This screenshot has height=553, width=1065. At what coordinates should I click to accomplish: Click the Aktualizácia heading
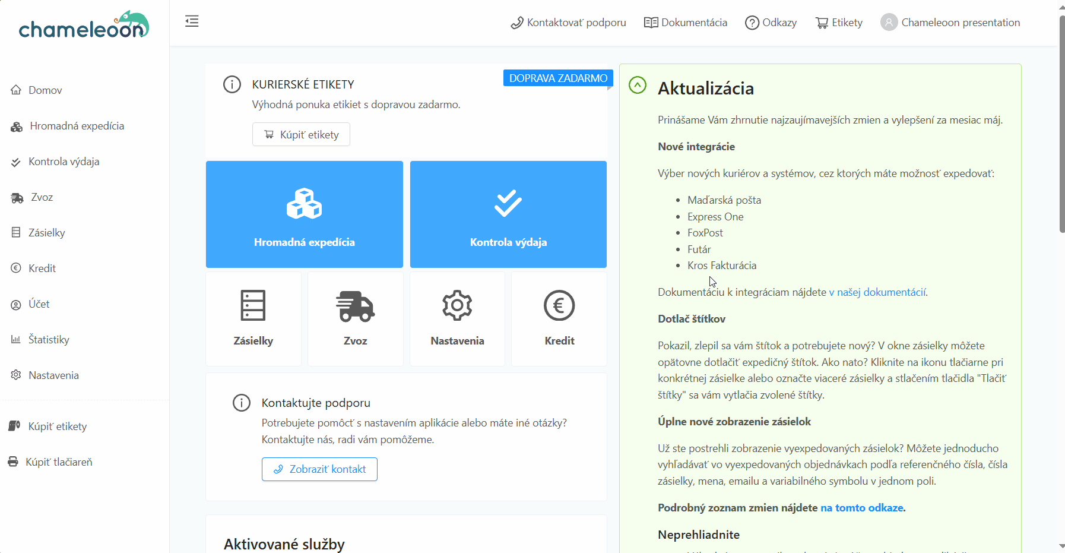[x=706, y=89]
